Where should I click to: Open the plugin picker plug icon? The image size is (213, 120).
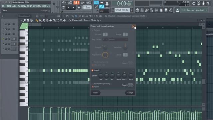[166, 10]
